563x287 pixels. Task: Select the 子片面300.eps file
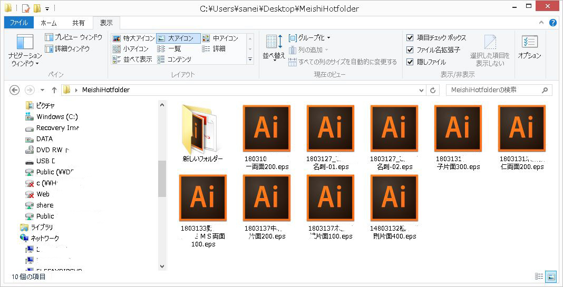458,137
